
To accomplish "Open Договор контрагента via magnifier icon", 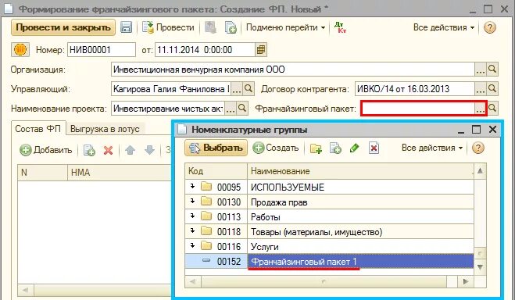I will coord(492,88).
